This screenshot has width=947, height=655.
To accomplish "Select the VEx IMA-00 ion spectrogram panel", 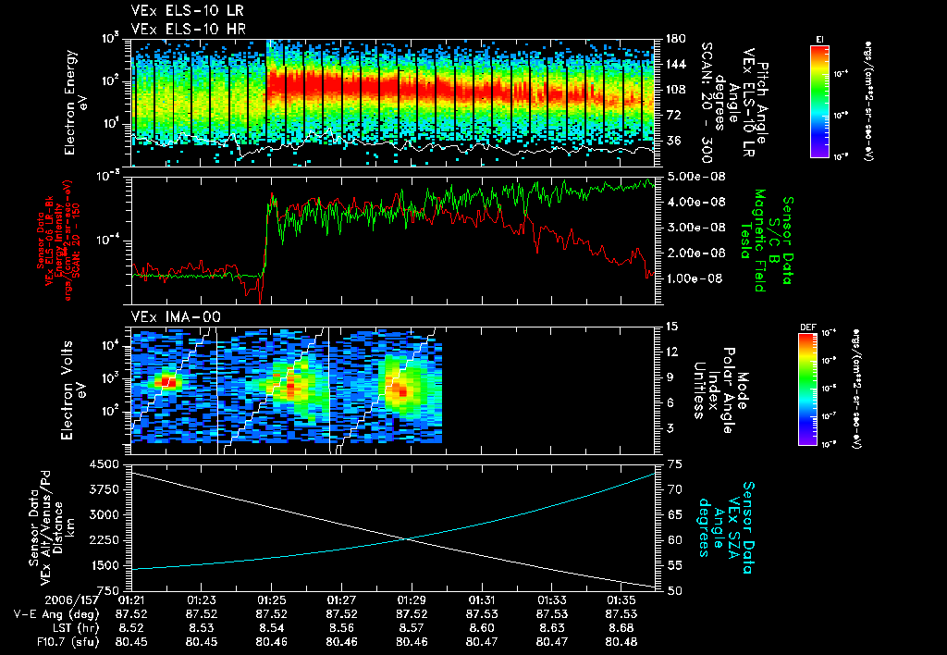I will coord(393,390).
